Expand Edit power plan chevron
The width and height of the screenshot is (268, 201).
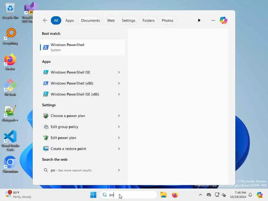[119, 138]
